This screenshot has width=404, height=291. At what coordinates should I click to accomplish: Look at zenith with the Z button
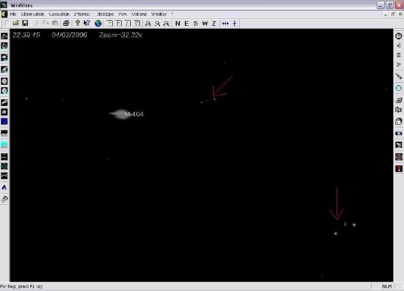(x=214, y=24)
